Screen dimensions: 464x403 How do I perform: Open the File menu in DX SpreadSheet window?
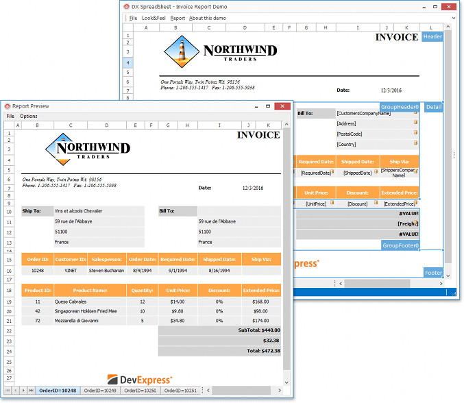[x=133, y=18]
